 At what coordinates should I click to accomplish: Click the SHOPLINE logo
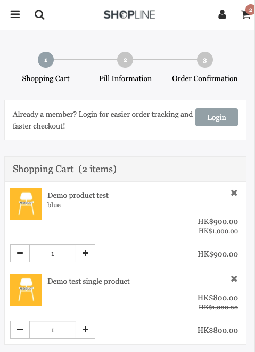129,15
